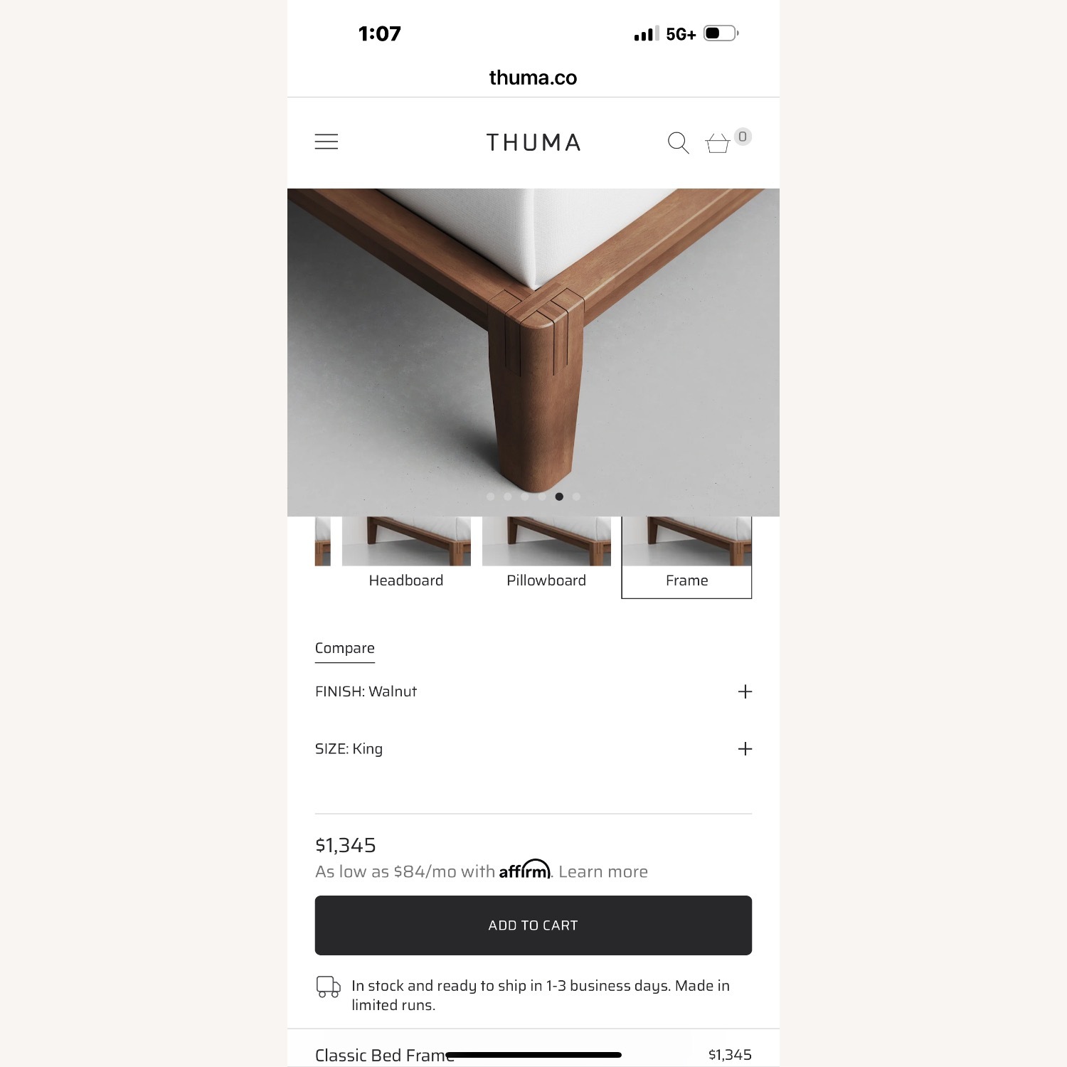Tap the partially visible leftmost style thumbnail
1067x1067 pixels.
tap(323, 541)
